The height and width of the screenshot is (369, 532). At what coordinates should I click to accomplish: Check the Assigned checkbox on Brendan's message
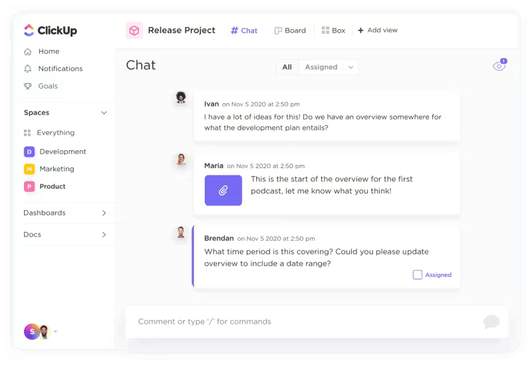pos(418,275)
